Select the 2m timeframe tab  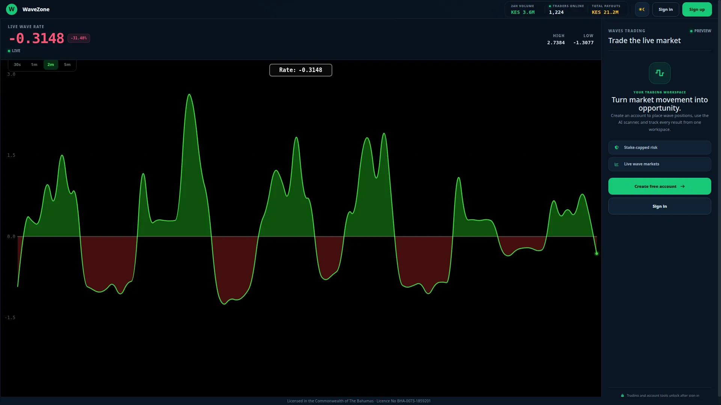[51, 64]
